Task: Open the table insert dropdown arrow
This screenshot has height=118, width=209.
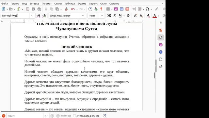Action: coord(112,9)
